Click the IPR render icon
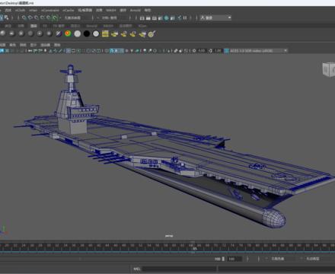Viewport: 335px width, 274px height. coord(154,18)
